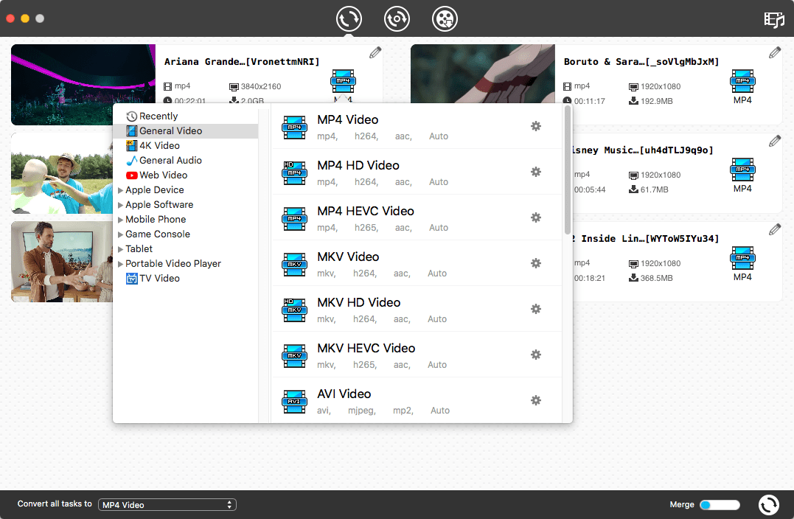Choose the MP4 HD Video format preset

click(x=417, y=173)
